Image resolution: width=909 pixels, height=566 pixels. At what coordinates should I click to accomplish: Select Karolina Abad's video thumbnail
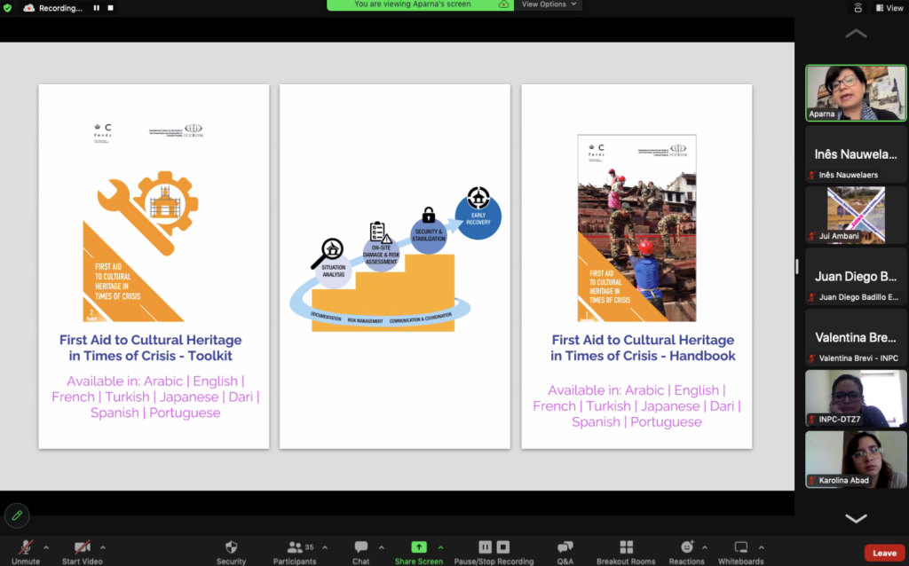click(x=856, y=460)
